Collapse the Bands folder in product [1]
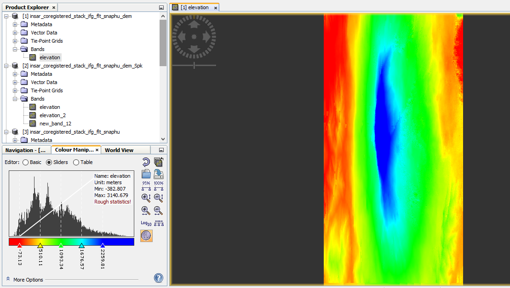 coord(15,49)
